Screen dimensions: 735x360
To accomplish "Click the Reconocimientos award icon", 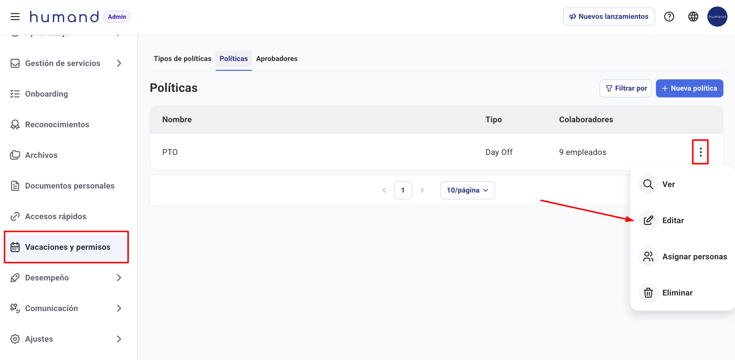I will 15,124.
